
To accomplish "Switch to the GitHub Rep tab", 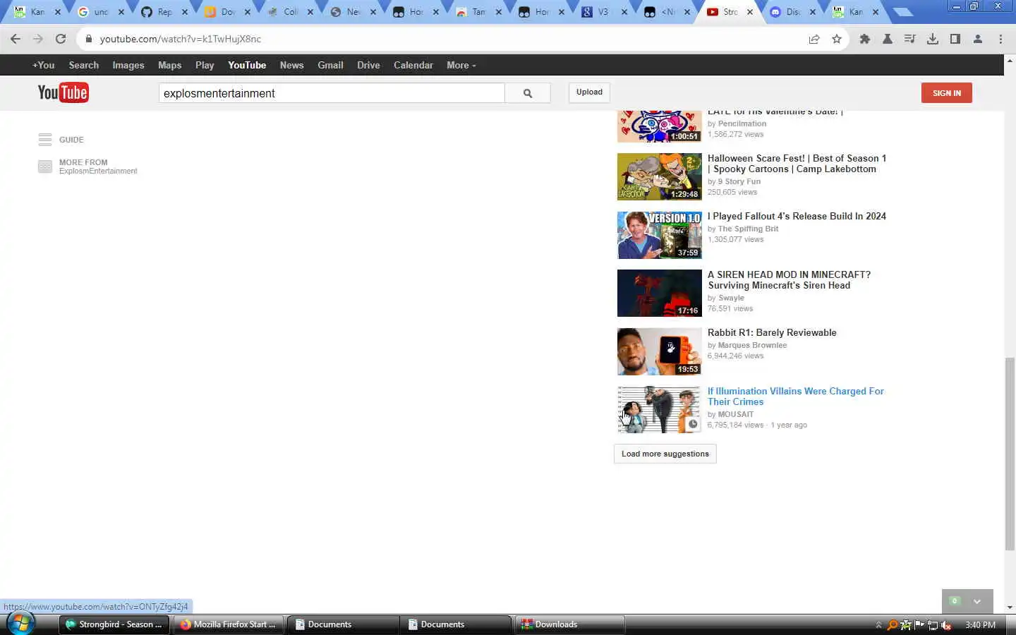I will click(164, 12).
